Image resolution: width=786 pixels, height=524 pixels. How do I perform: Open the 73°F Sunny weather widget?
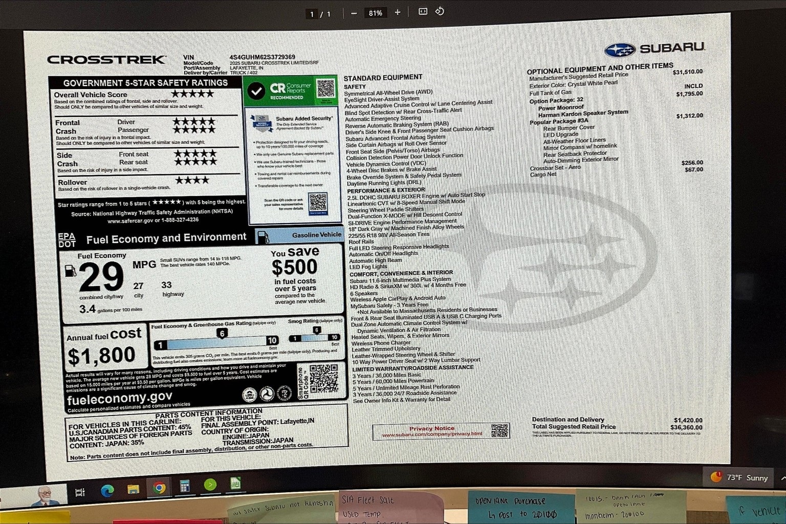pyautogui.click(x=739, y=477)
